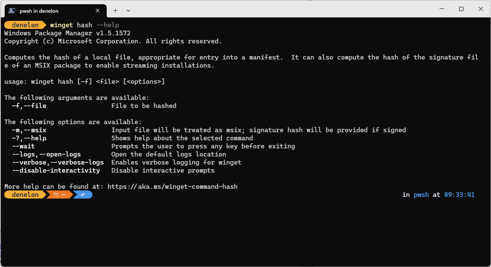Close the pwsh in denelon tab
This screenshot has width=491, height=267.
[x=97, y=11]
